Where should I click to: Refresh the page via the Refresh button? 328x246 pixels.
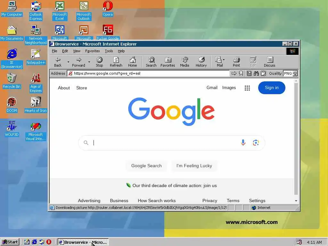[x=116, y=62]
